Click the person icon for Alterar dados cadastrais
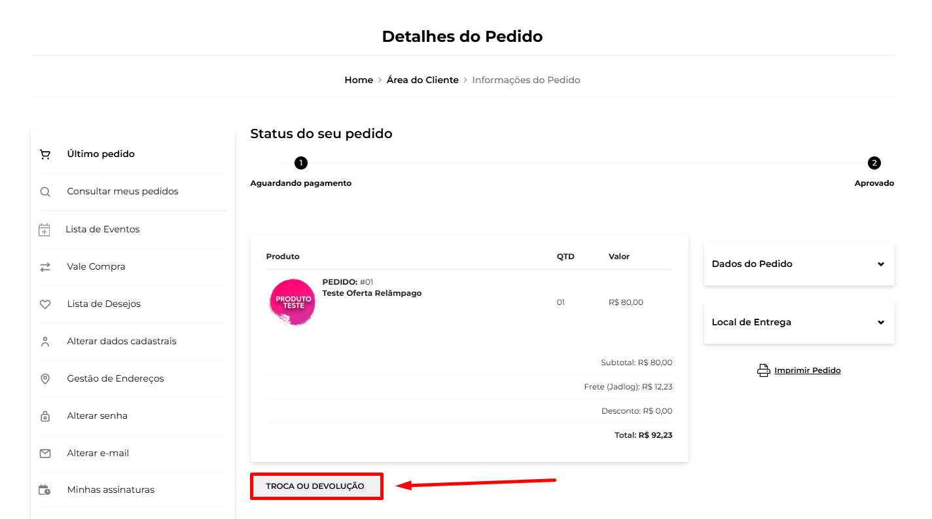Screen dimensions: 932x519 point(45,342)
